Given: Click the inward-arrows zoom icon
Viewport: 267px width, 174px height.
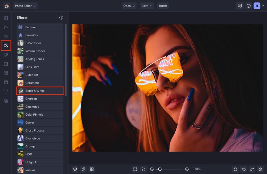Looking at the screenshot, I should pos(144,169).
